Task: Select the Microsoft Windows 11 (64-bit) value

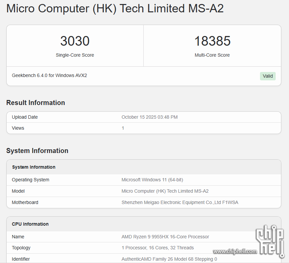Action: (x=152, y=180)
